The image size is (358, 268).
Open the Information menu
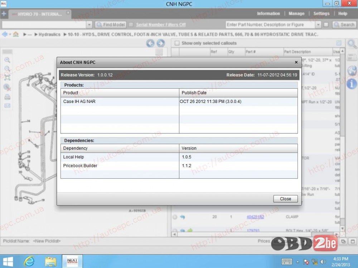tap(268, 14)
